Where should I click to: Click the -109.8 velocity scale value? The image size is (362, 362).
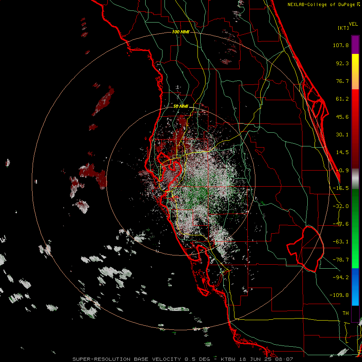click(339, 295)
